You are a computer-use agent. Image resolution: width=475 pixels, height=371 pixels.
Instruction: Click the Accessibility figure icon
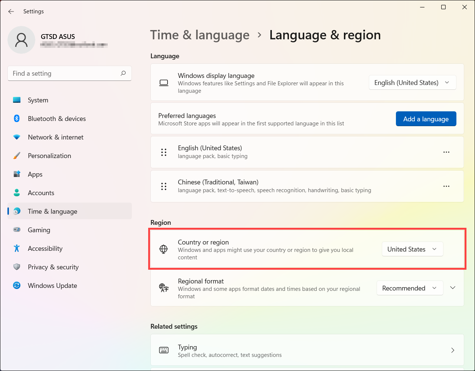(17, 249)
